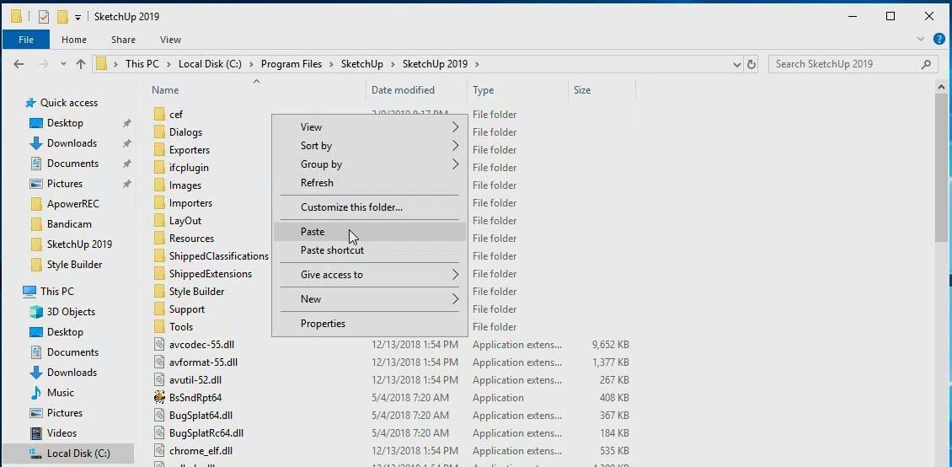Image resolution: width=952 pixels, height=467 pixels.
Task: Select Properties in the context menu
Action: pyautogui.click(x=323, y=324)
